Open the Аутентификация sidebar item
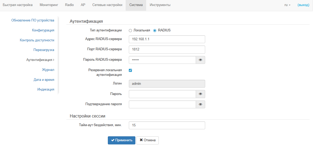 pyautogui.click(x=40, y=60)
